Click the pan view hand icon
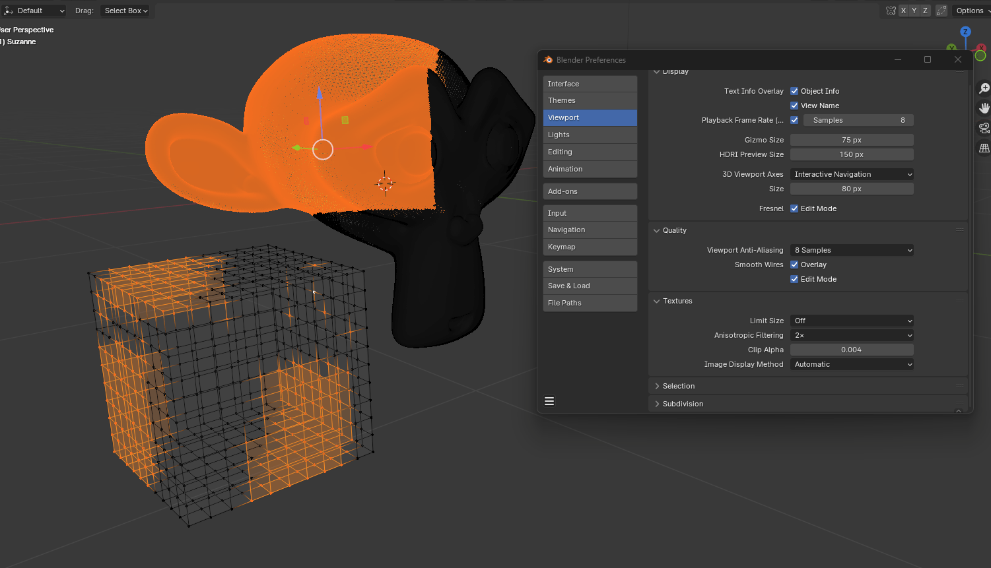991x568 pixels. (x=984, y=108)
